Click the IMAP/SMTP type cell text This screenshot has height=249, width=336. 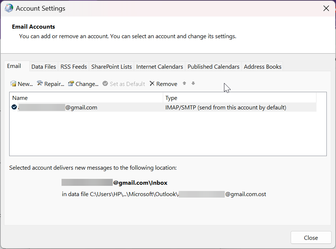tap(225, 107)
